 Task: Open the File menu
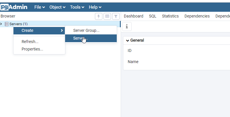(40, 7)
